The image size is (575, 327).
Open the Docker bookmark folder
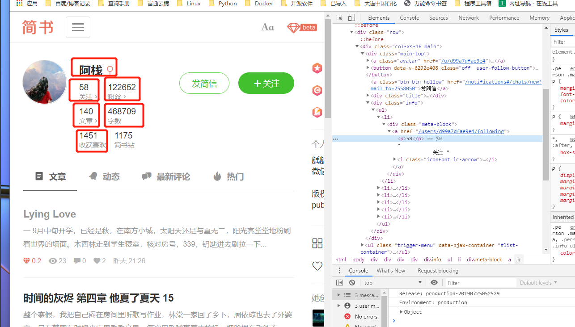coord(259,4)
